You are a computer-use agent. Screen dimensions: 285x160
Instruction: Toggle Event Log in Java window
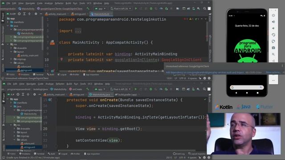pos(179,154)
